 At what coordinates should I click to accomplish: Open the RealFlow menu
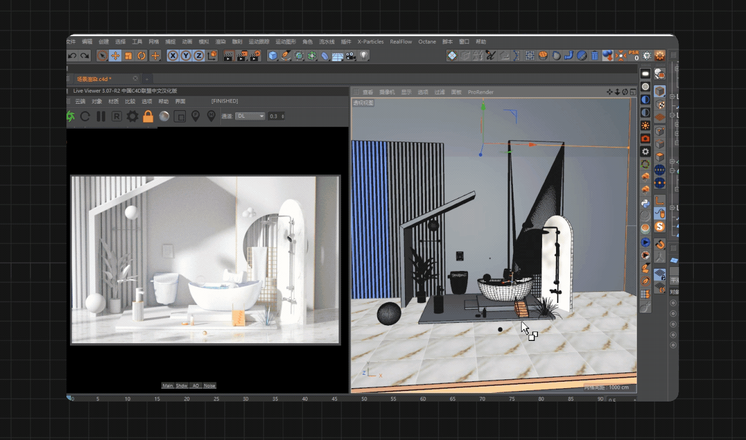(401, 42)
